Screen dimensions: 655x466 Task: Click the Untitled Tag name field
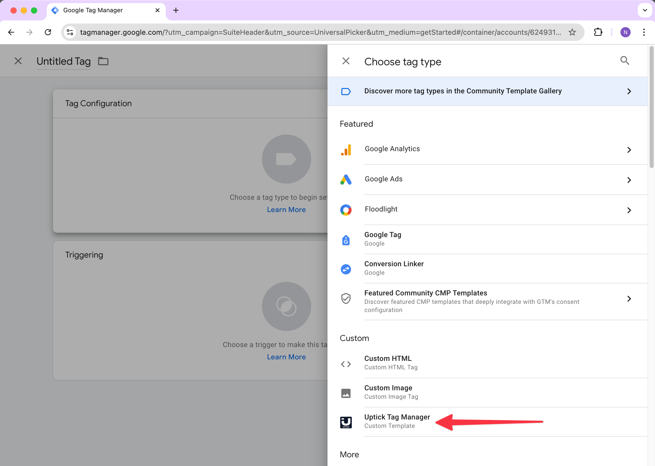coord(64,61)
